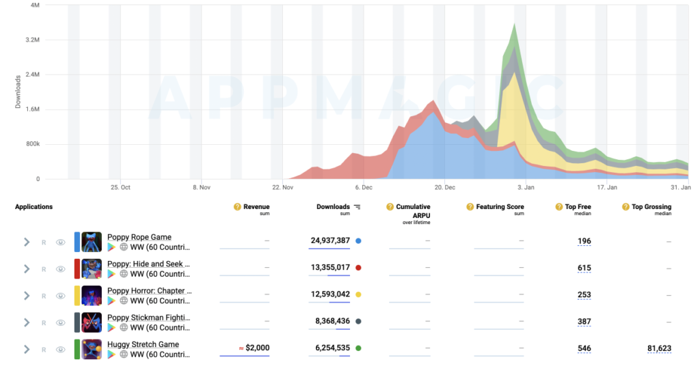Sort by the Downloads column header

tap(333, 207)
